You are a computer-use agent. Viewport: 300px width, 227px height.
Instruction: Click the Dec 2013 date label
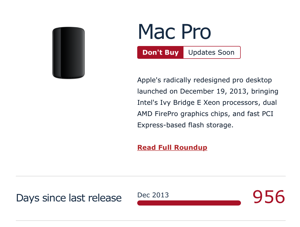point(153,195)
